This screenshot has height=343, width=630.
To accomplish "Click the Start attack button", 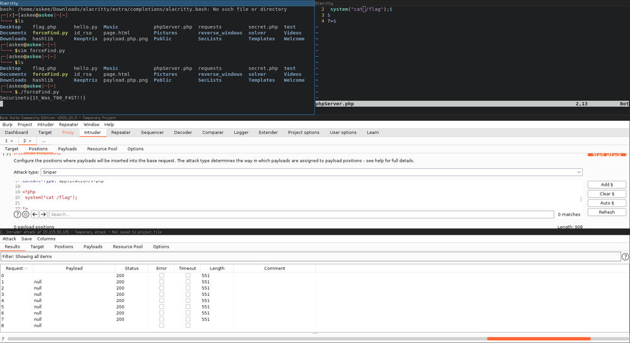I will [x=607, y=155].
